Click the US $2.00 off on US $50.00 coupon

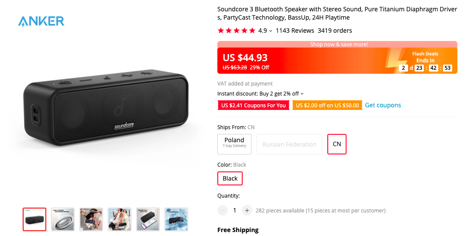327,106
